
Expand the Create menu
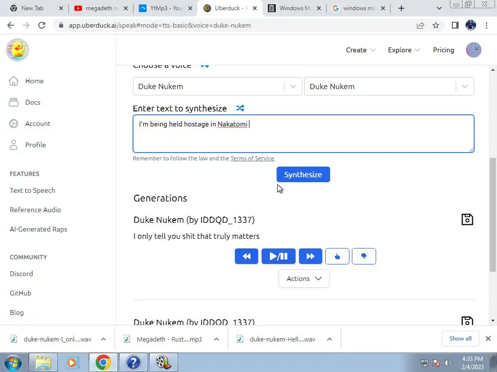coord(361,50)
